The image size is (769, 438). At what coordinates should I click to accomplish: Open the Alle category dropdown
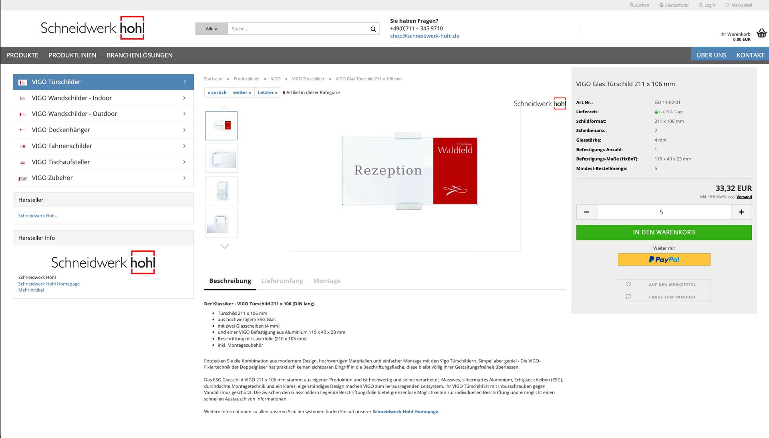211,29
